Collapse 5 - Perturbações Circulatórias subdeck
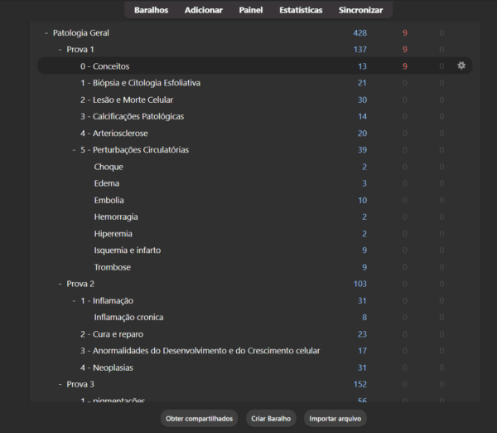The image size is (497, 433). click(74, 150)
